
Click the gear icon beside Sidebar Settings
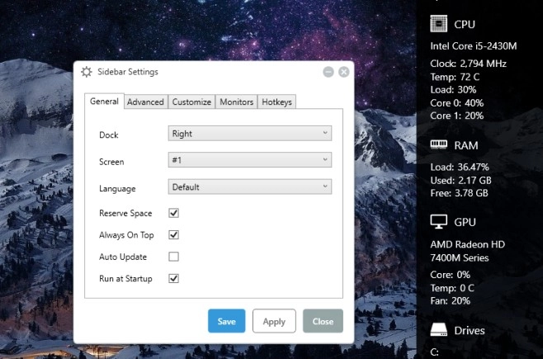(86, 72)
